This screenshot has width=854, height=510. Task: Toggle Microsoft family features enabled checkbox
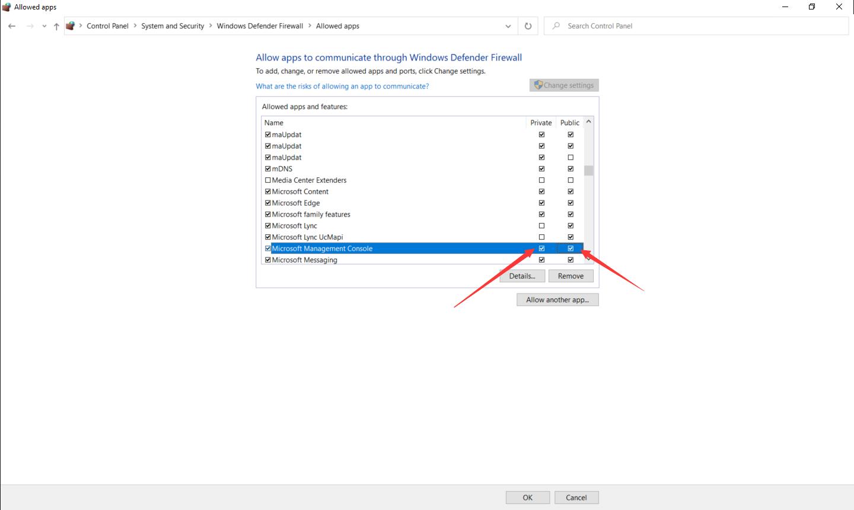[268, 214]
